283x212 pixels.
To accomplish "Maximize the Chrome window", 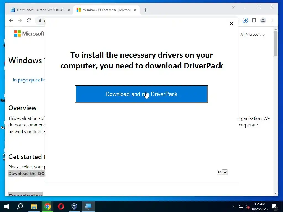I will point(259,7).
